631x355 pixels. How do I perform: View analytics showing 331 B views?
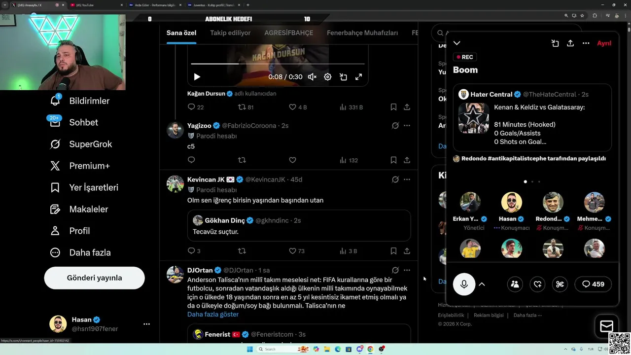[351, 107]
